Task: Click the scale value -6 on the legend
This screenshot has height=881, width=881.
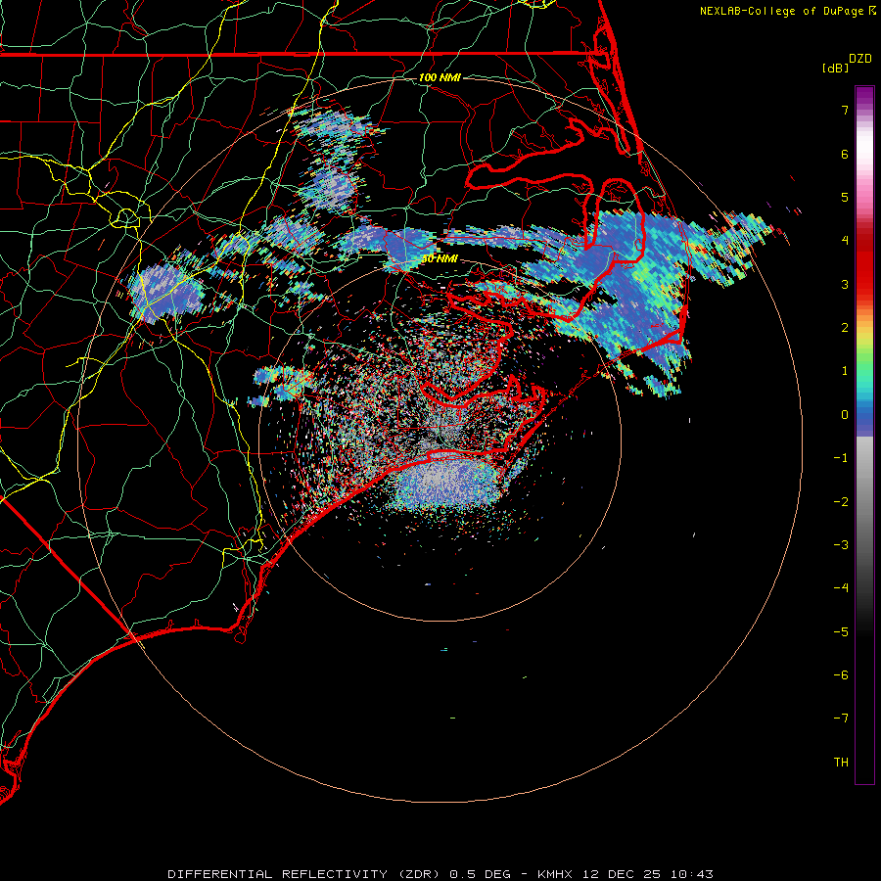Action: (841, 675)
